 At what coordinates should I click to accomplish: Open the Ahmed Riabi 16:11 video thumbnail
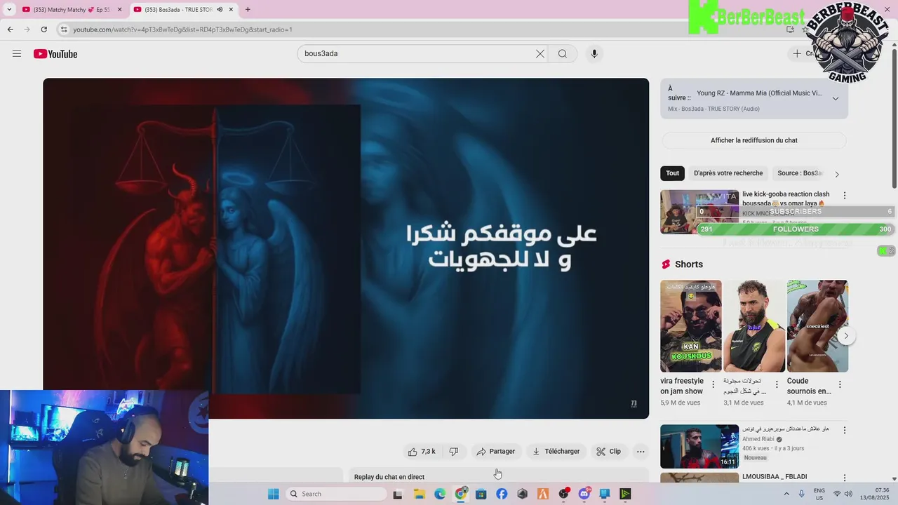click(699, 446)
